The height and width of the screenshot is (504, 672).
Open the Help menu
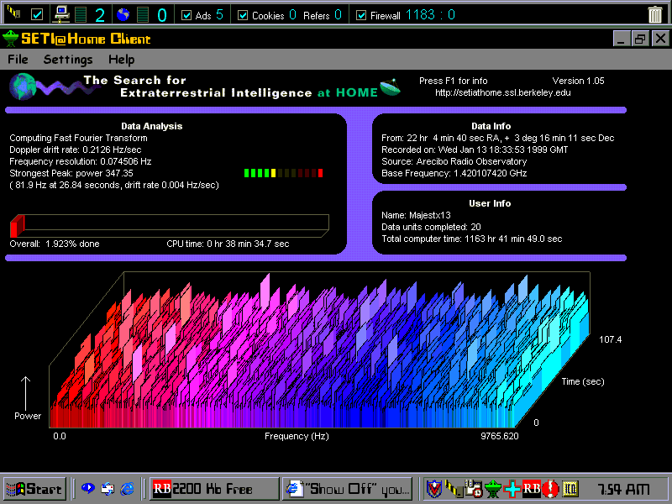pyautogui.click(x=121, y=59)
